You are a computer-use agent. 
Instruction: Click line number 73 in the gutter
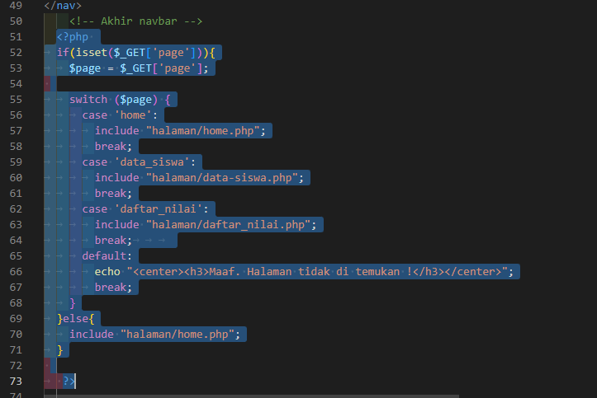click(16, 381)
